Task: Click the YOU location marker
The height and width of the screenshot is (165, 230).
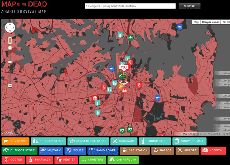Action: [124, 67]
